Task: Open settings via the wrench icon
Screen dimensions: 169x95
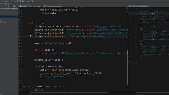Action: click(29, 1)
